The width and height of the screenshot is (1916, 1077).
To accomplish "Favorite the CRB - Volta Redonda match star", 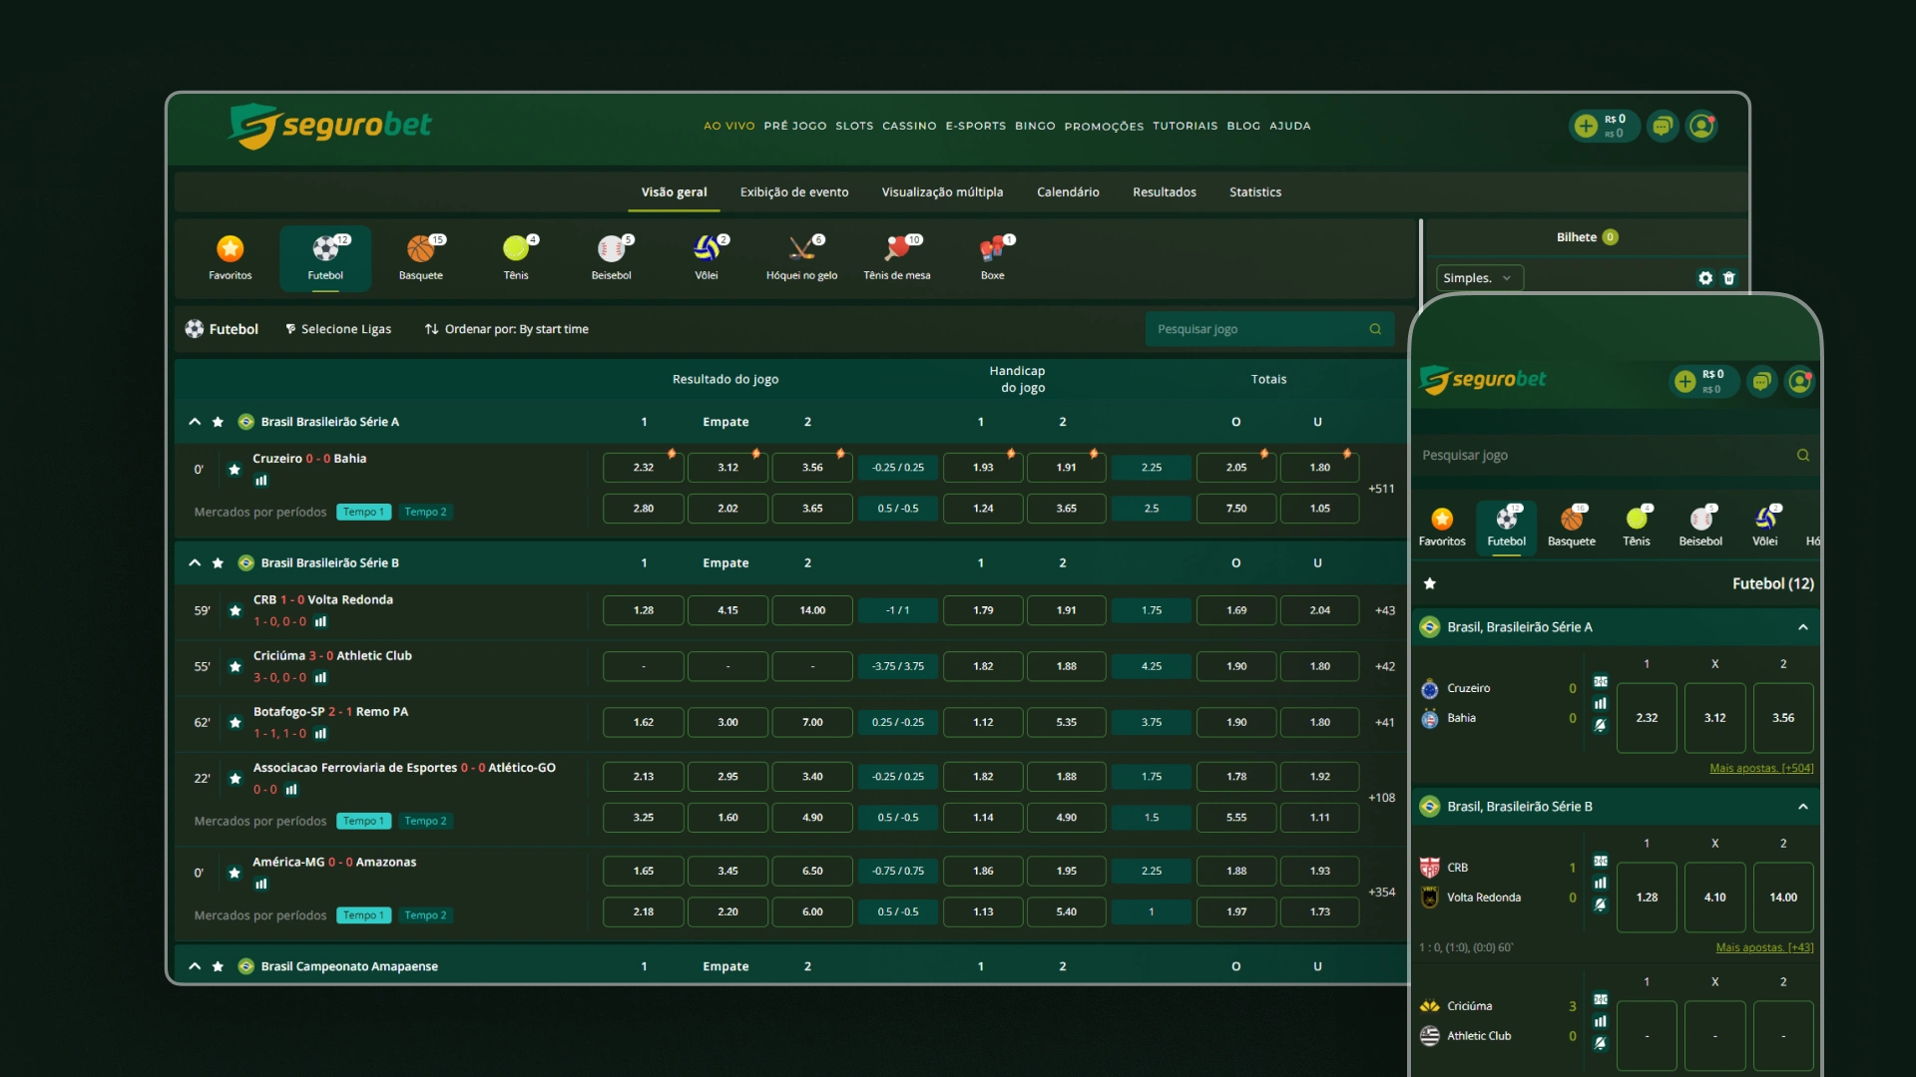I will click(236, 610).
